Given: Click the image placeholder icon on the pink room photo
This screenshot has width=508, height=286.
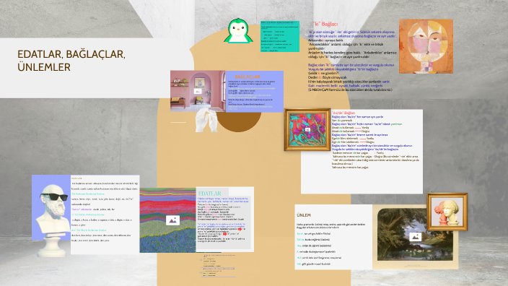Looking at the screenshot, I should click(198, 92).
